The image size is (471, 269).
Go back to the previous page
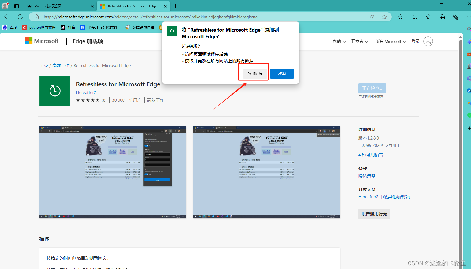(7, 17)
